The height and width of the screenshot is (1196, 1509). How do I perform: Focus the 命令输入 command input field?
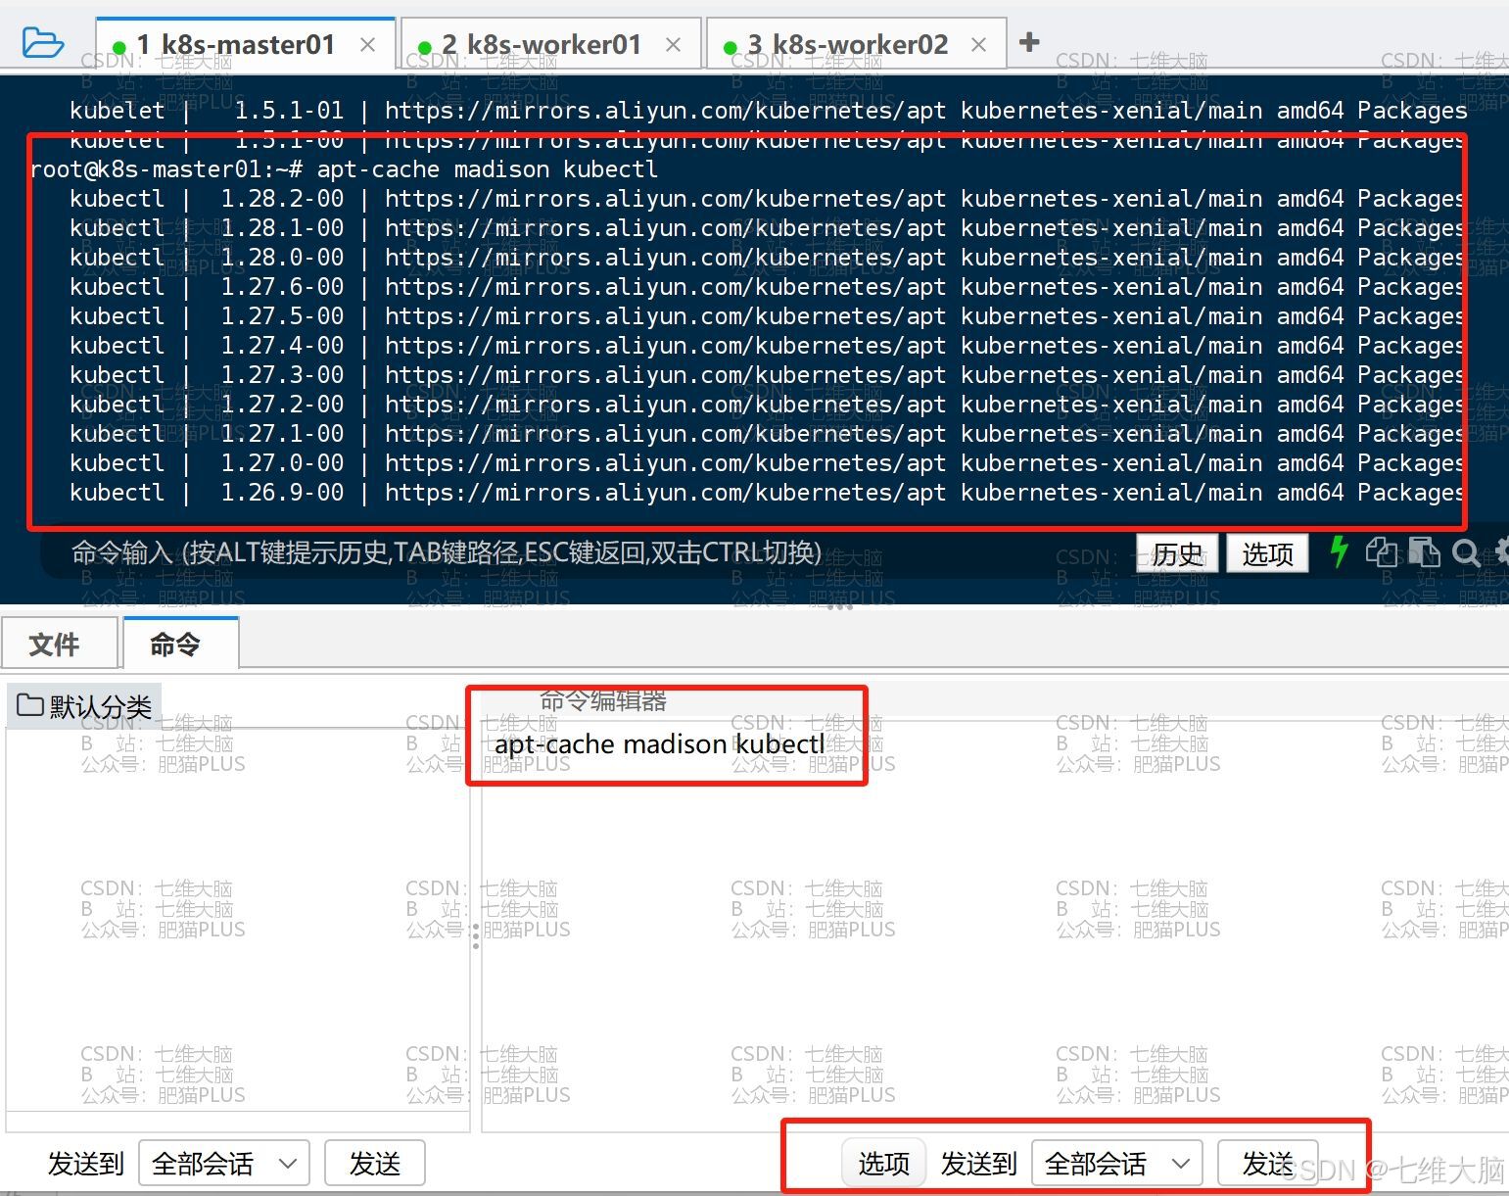pyautogui.click(x=588, y=553)
